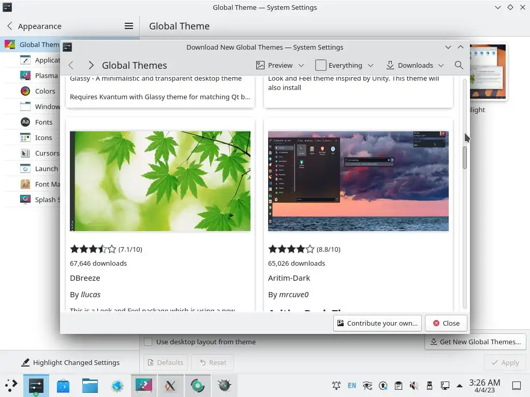
Task: Click the Application Style sidebar icon
Action: [25, 60]
